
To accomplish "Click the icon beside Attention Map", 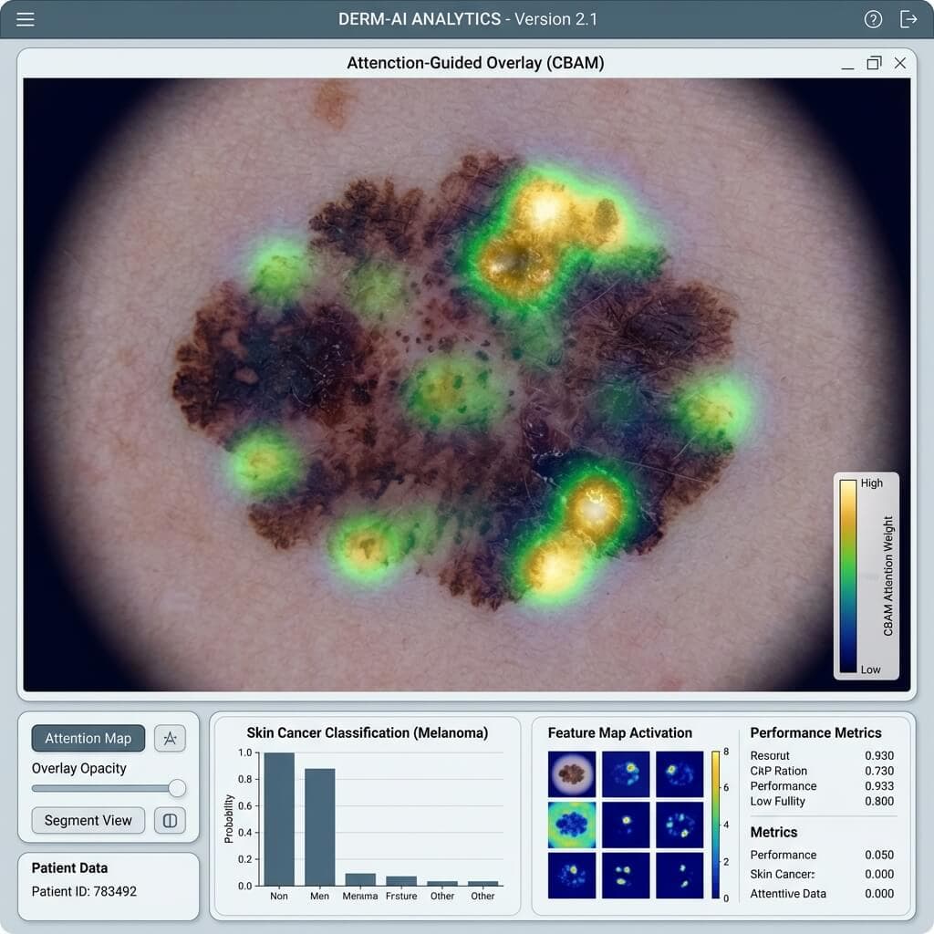I will pos(170,739).
